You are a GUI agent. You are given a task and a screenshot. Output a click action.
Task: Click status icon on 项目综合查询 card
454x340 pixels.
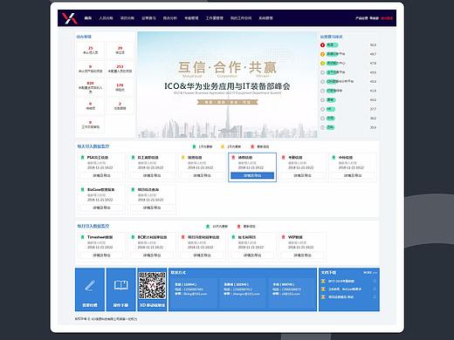133,189
